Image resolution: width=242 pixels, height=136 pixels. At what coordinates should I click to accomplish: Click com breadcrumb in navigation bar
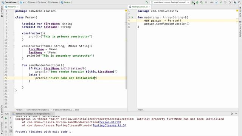tap(32, 2)
